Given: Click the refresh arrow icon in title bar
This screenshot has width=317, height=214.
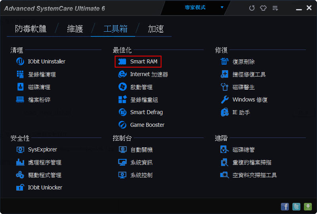Looking at the screenshot, I should [x=252, y=8].
